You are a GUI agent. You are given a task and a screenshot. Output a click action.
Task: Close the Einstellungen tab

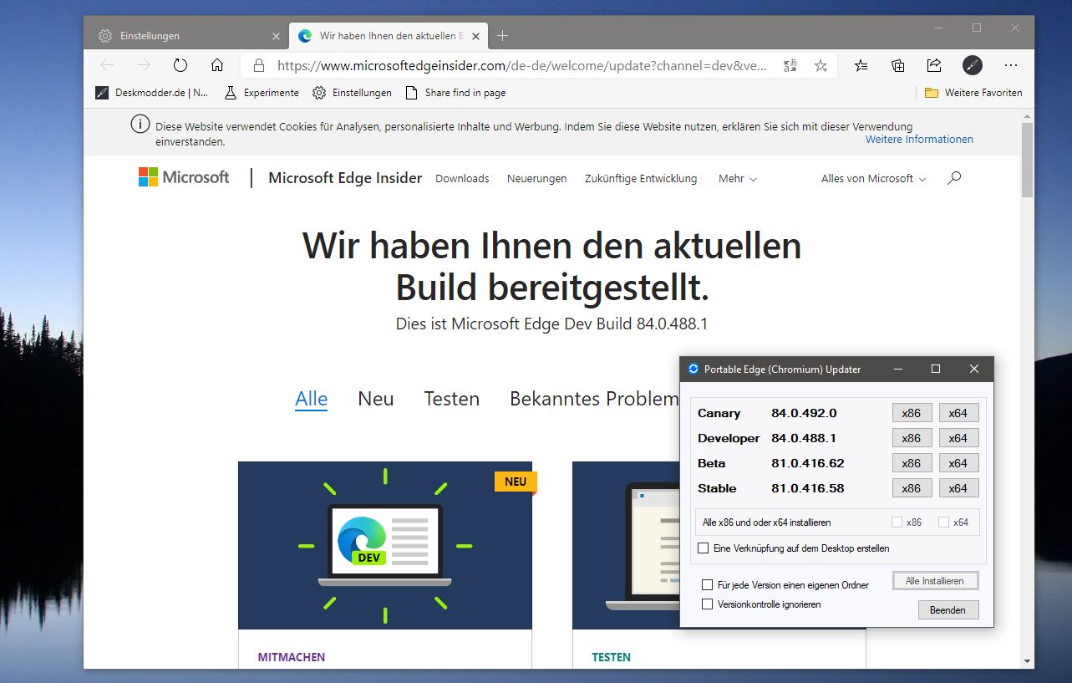[x=276, y=36]
